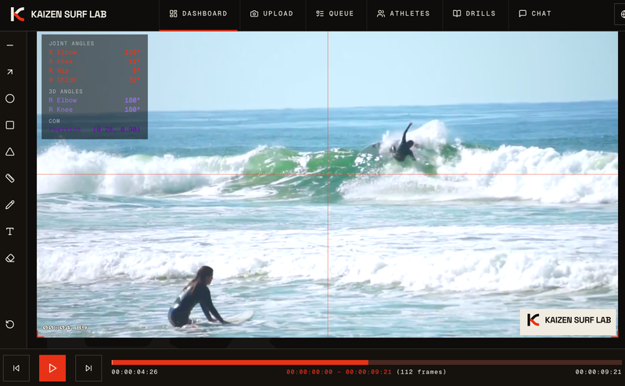Click the COM Position value
The height and width of the screenshot is (386, 625).
(117, 129)
